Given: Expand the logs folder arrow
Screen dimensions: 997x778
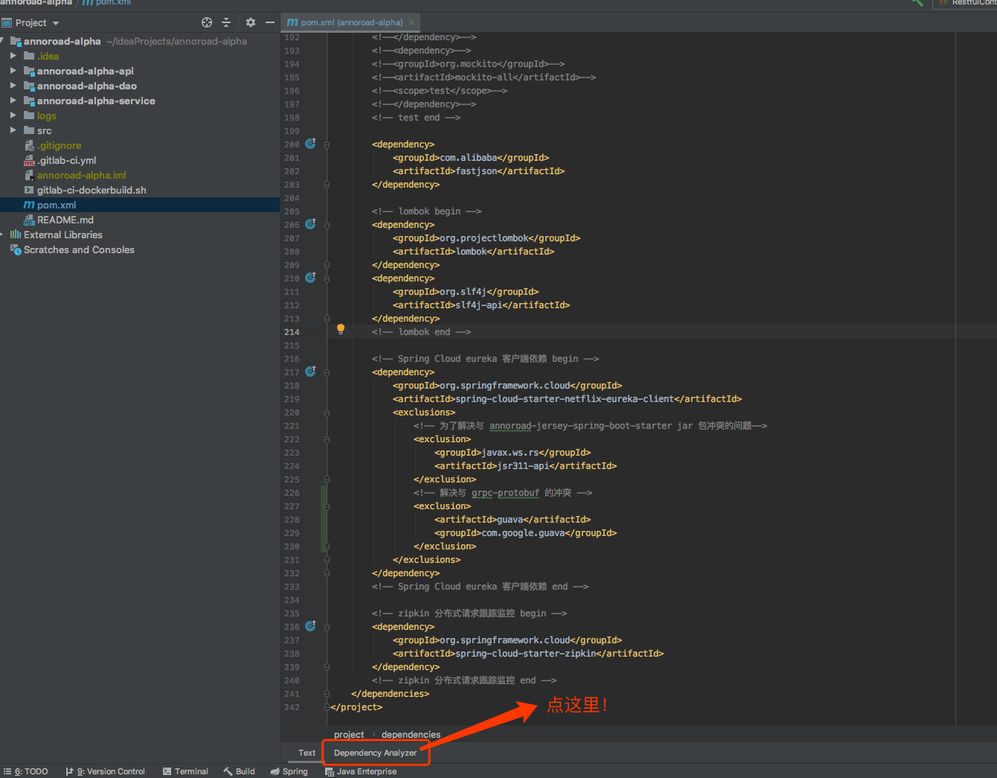Looking at the screenshot, I should 13,115.
